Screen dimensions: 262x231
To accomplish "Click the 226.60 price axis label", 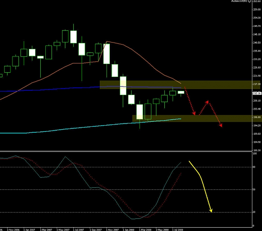I will pos(257,68).
